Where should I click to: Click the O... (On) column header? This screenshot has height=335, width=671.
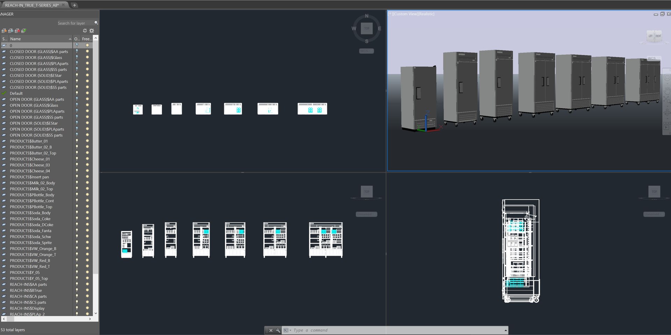pos(77,39)
